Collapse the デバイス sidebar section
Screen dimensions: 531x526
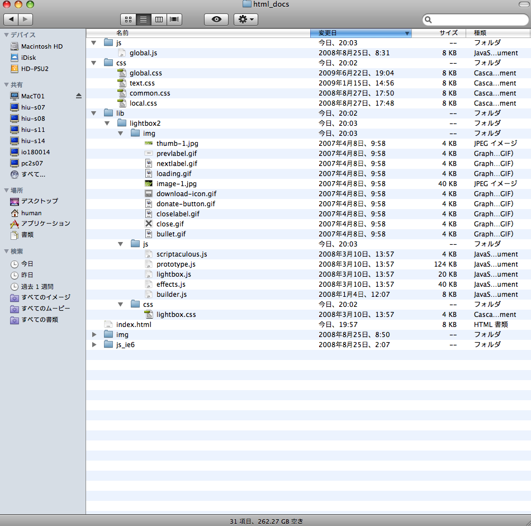(6, 35)
